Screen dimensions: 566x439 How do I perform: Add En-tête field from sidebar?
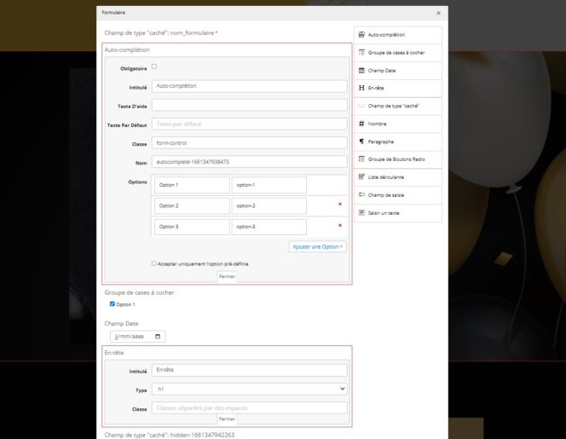click(398, 88)
